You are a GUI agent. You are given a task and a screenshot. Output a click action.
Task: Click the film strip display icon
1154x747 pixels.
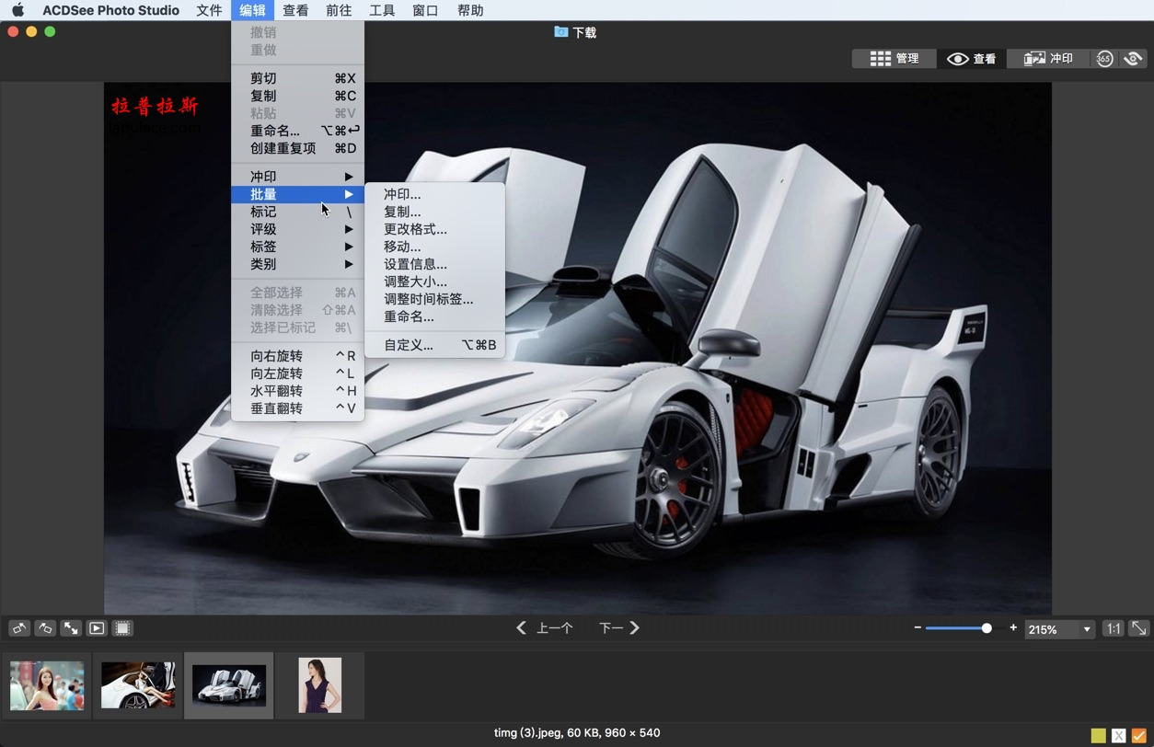coord(122,628)
